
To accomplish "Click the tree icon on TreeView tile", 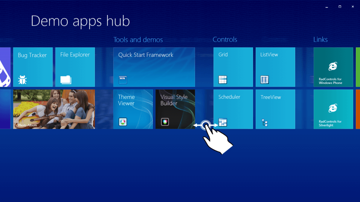I will tap(265, 123).
